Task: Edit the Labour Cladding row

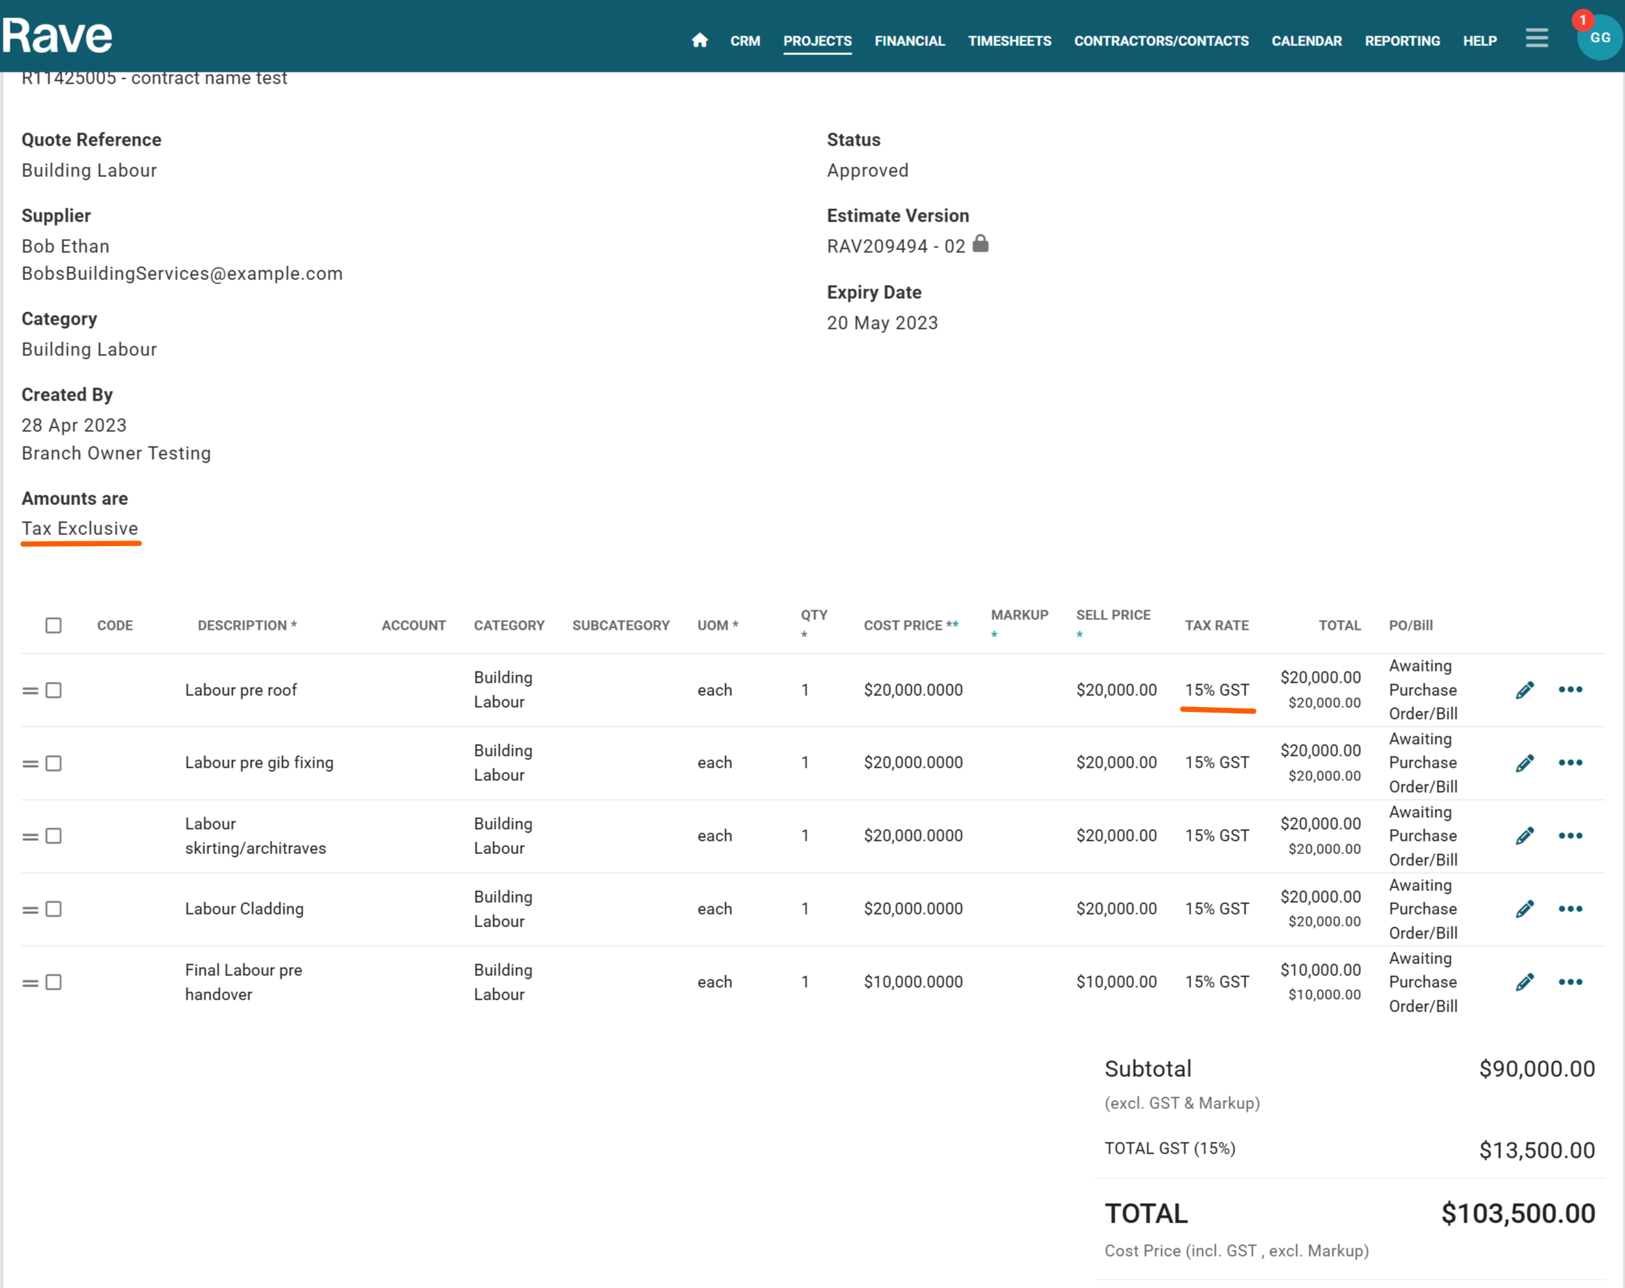Action: coord(1525,908)
